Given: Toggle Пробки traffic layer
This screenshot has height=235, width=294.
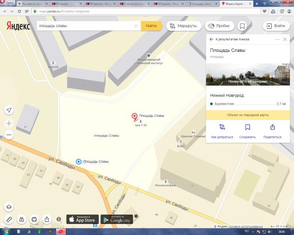Looking at the screenshot, I should coord(220,26).
